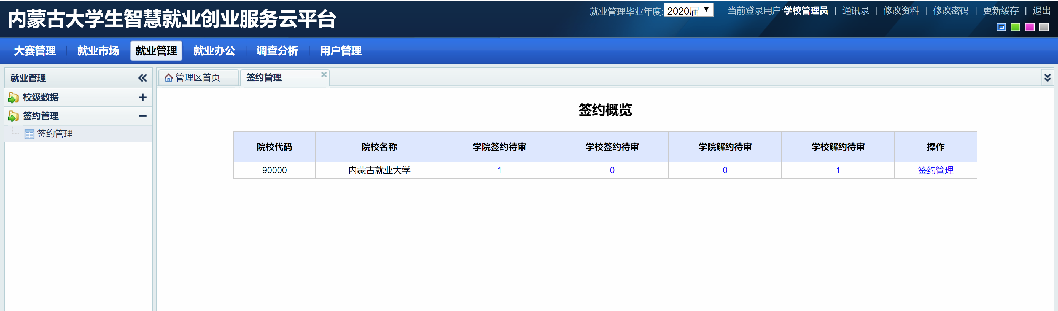Viewport: 1058px width, 311px height.
Task: Select the magenta theme color swatch
Action: 1029,27
